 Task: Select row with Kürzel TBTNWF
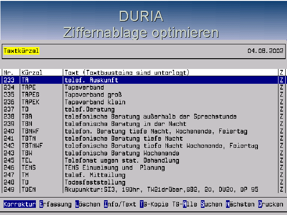[143, 146]
